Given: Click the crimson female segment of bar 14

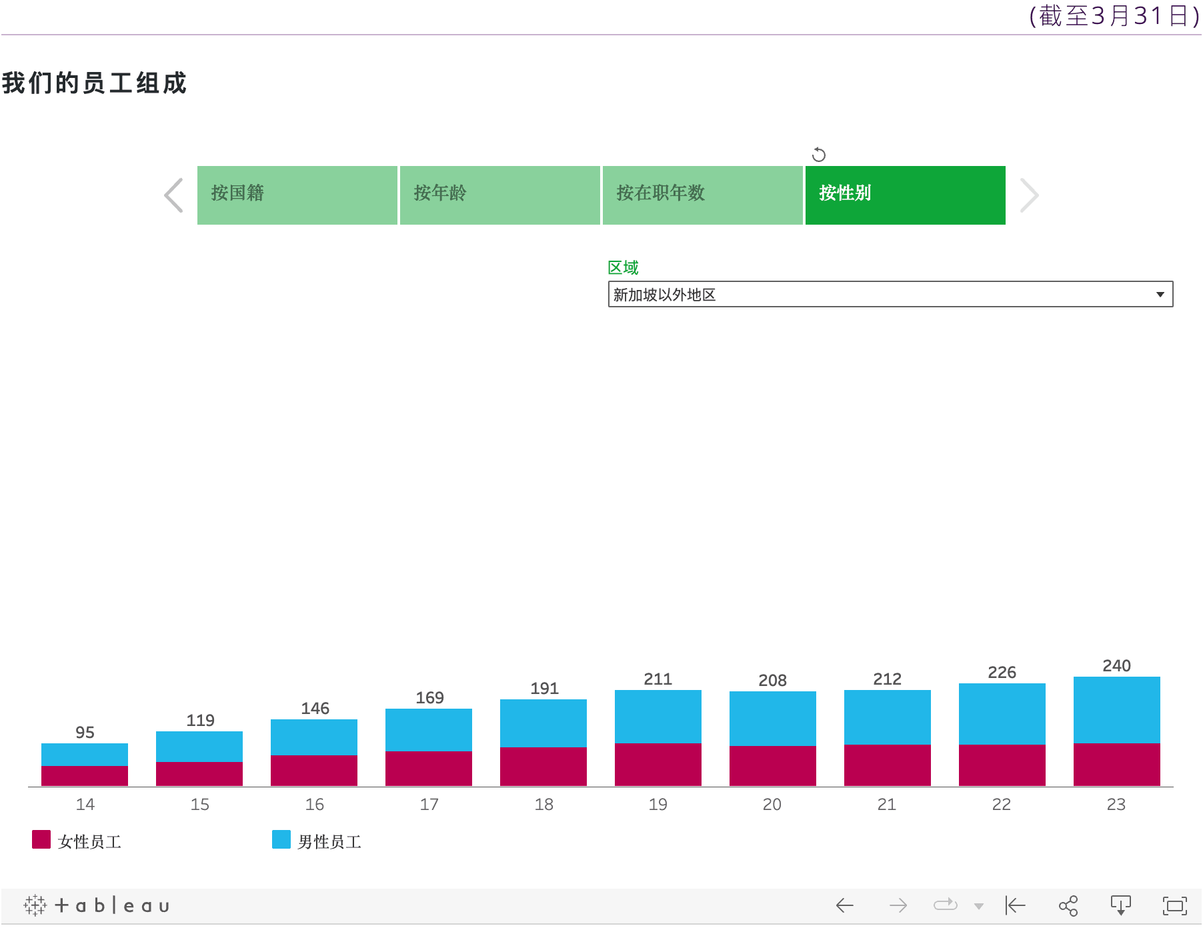Looking at the screenshot, I should 85,776.
